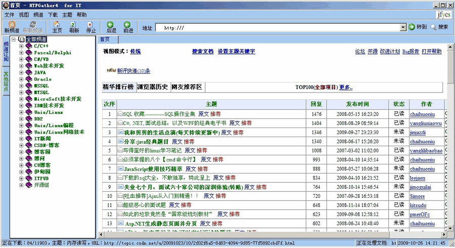Viewport: 455px width, 248px height.
Task: Select the 频道订阅 vertical side tab
Action: (6, 52)
